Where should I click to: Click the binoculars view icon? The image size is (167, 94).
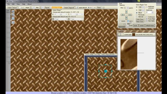point(13,19)
